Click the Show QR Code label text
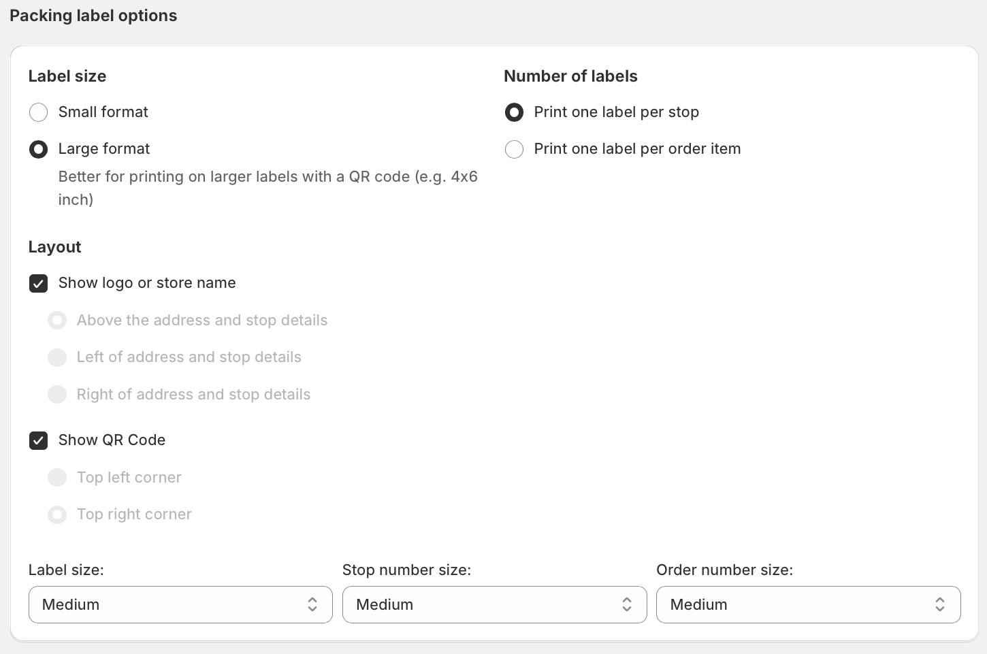The height and width of the screenshot is (654, 987). coord(112,440)
